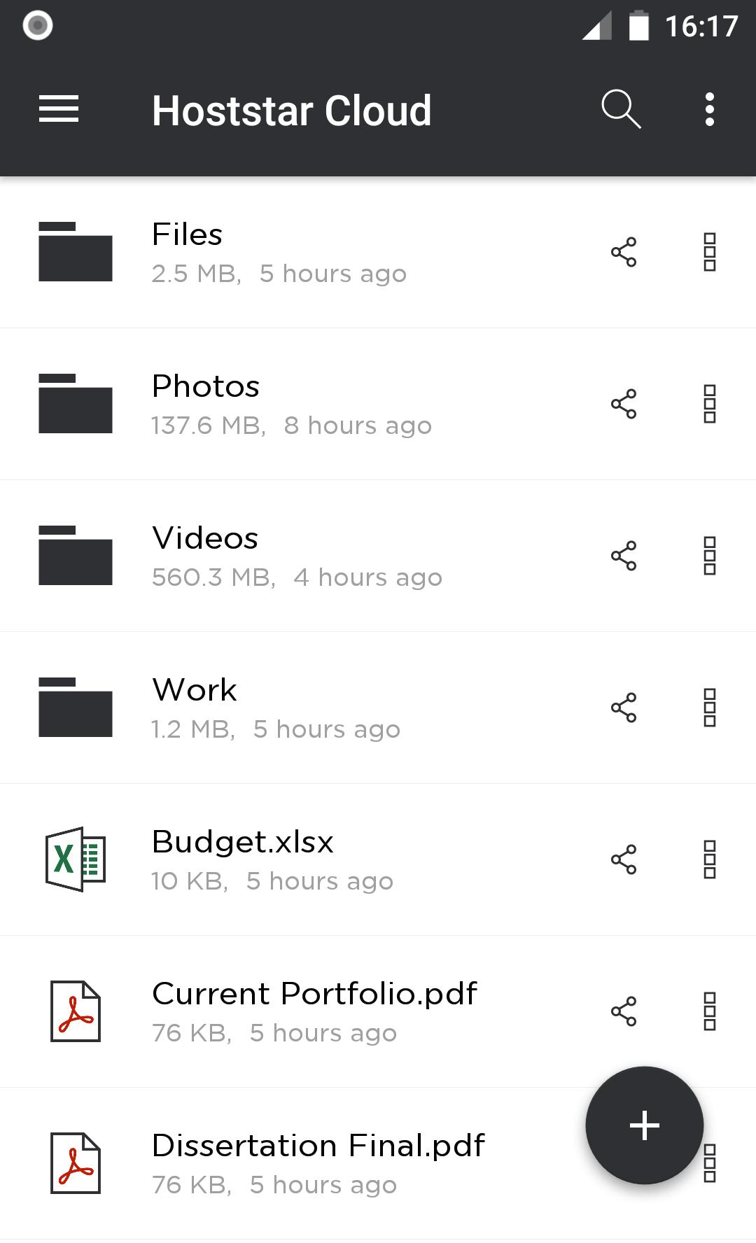Share the Videos folder
756x1243 pixels.
click(x=624, y=556)
